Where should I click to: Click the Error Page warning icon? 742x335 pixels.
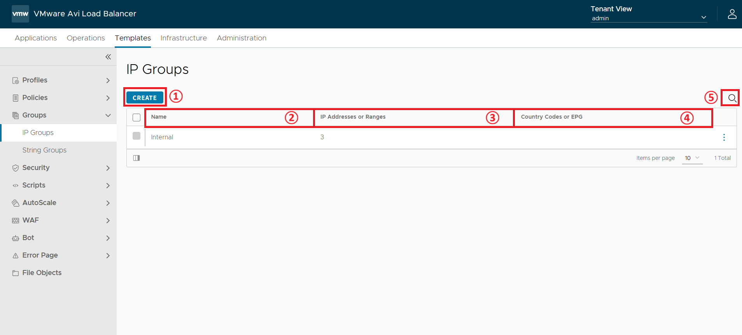coord(16,256)
